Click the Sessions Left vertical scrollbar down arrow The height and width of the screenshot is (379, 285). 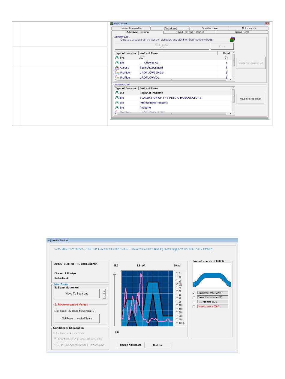234,112
